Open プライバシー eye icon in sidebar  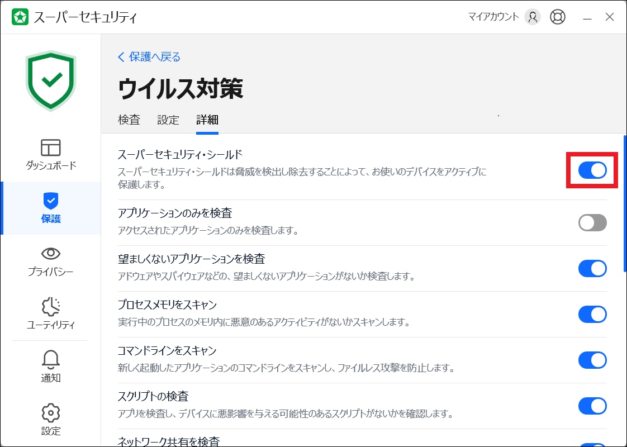pyautogui.click(x=51, y=261)
